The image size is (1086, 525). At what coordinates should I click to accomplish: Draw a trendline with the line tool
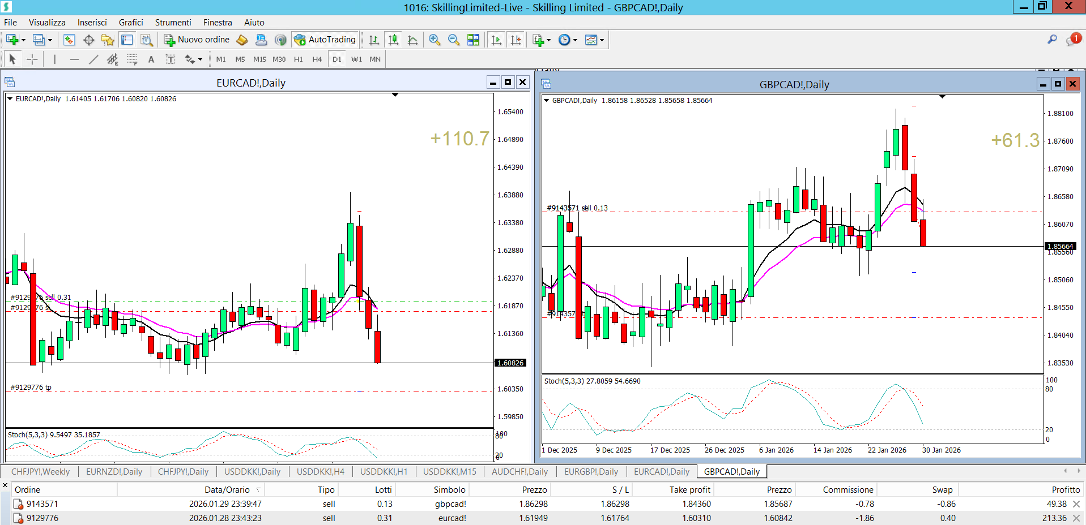[x=93, y=59]
